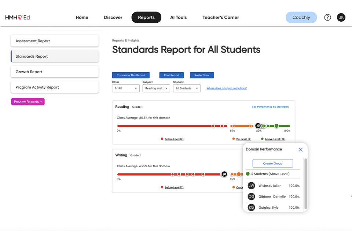
Task: Select 'Wisinski, Julian' name in the list
Action: (x=270, y=186)
